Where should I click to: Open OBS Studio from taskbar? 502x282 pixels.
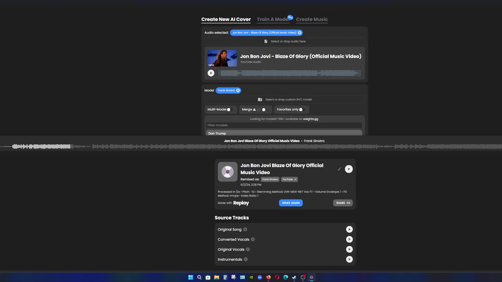pos(303,277)
